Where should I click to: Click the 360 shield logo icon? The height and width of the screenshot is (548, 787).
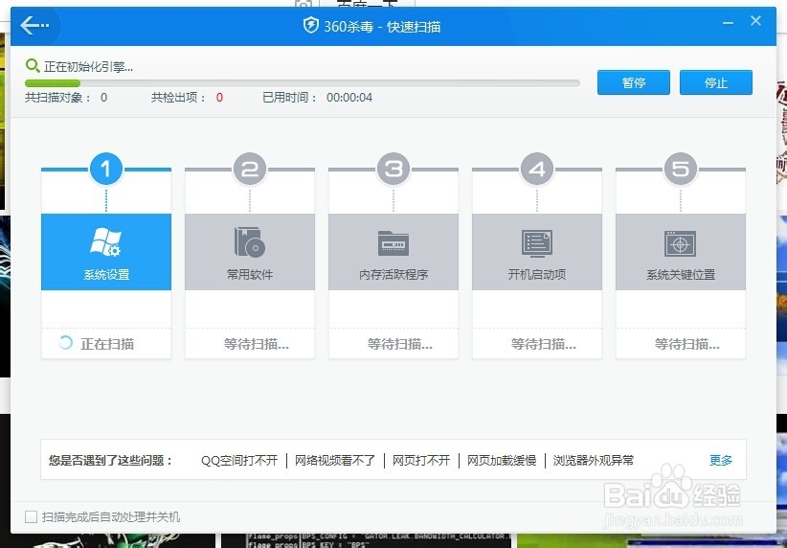[311, 25]
